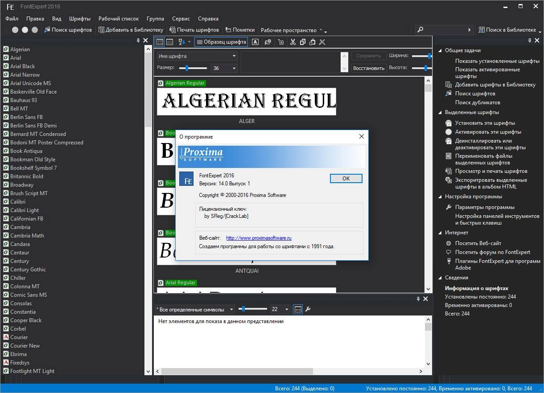Select Comic Sans MS in the font list

[x=29, y=295]
